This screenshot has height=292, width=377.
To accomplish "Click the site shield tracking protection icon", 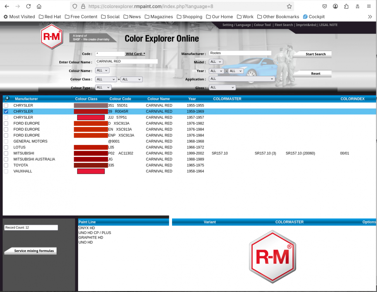I will [x=75, y=7].
